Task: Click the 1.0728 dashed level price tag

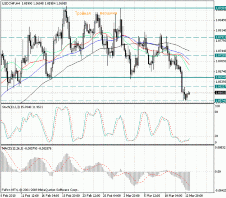Action: click(x=220, y=56)
